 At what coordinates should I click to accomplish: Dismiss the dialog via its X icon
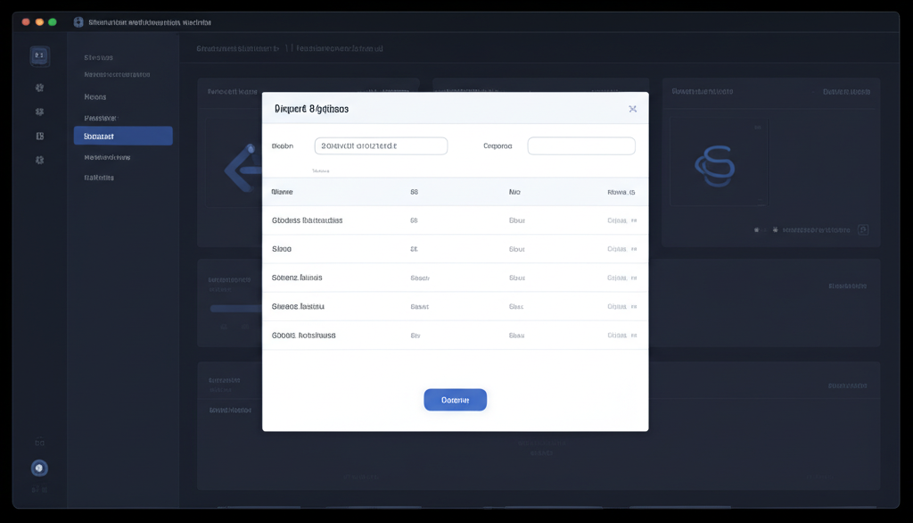[633, 108]
